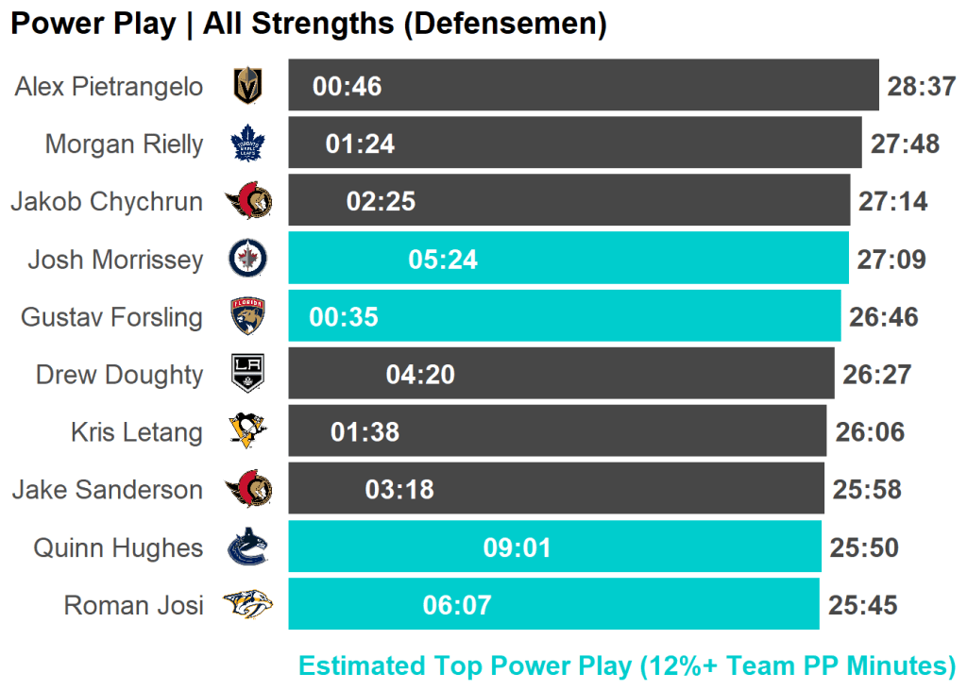Click the Pittsburgh Penguins logo

click(x=247, y=431)
